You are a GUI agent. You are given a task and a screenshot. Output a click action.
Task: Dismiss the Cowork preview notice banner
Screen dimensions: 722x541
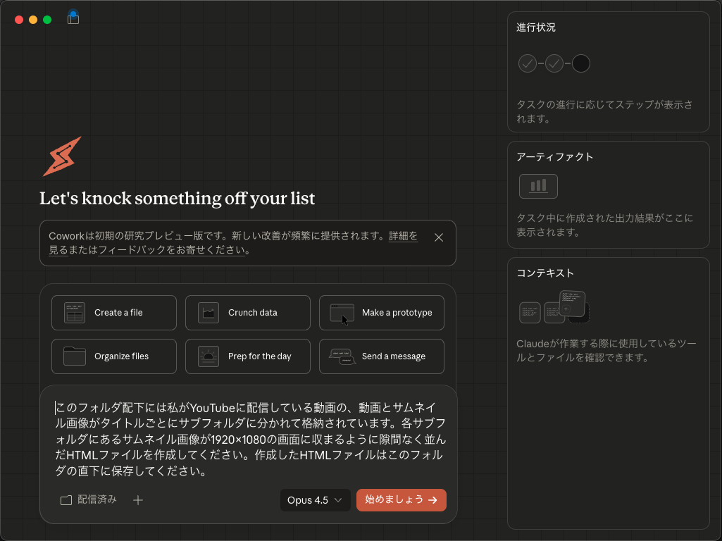439,237
